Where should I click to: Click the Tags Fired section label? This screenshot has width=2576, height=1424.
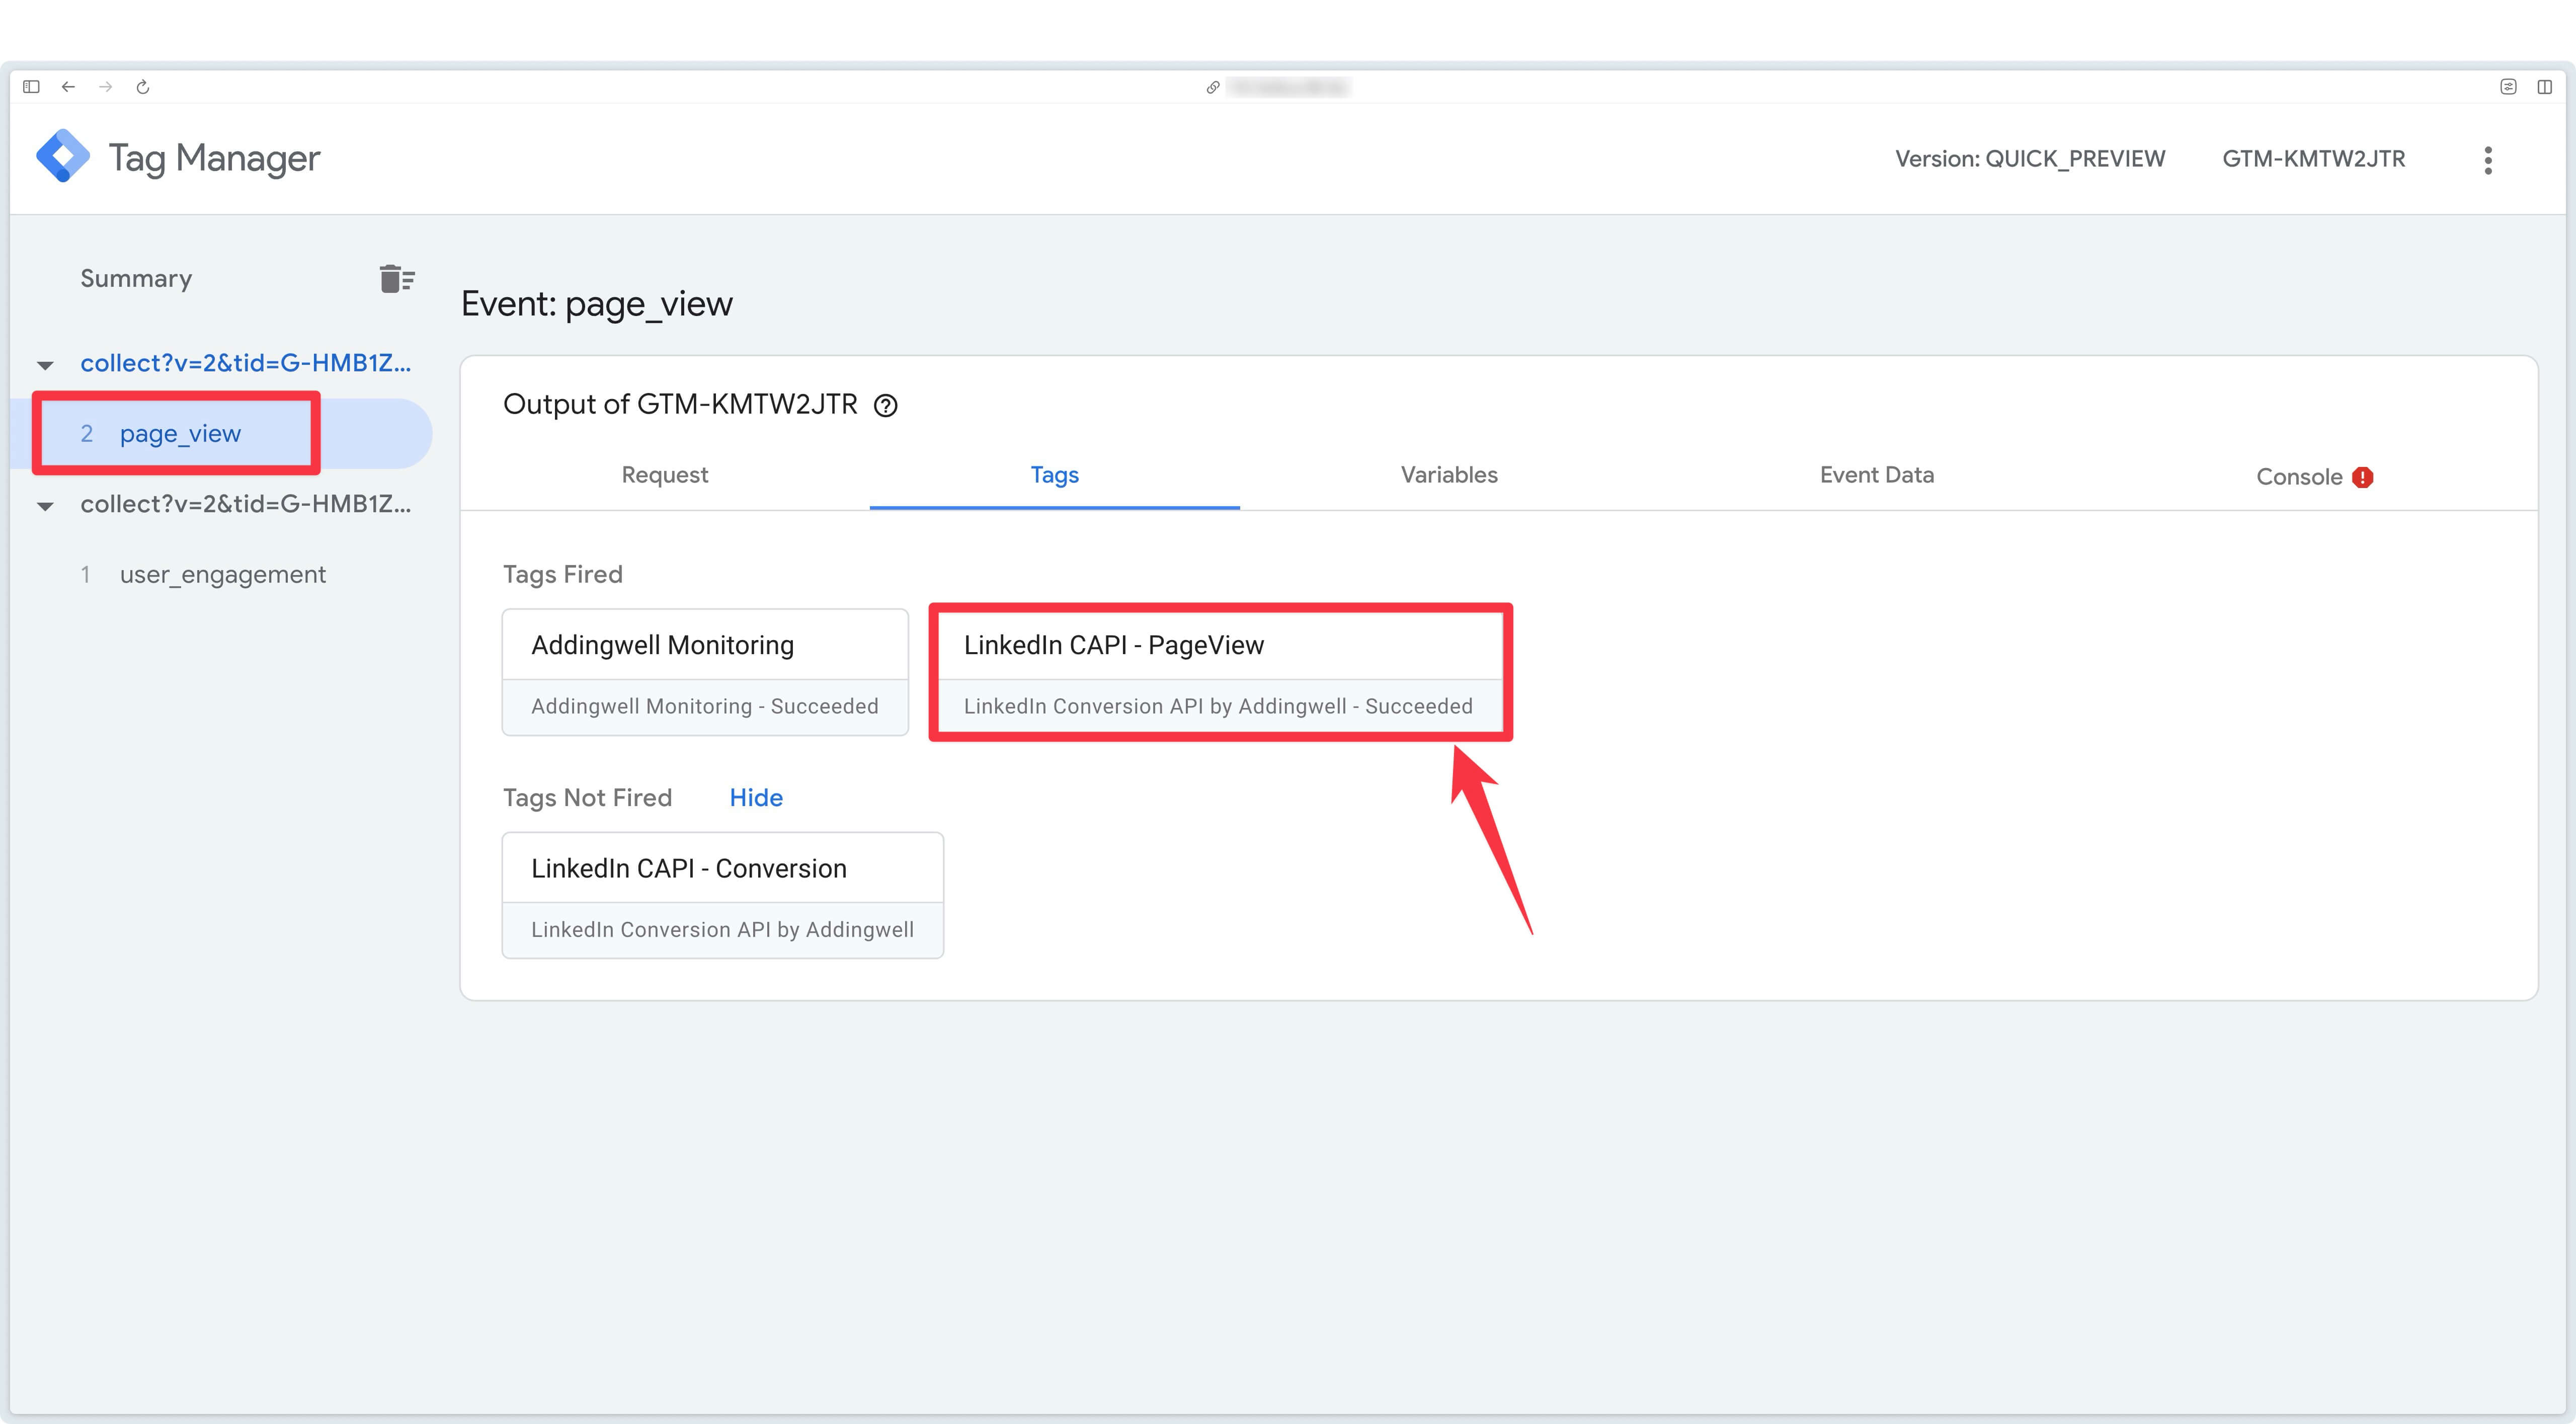click(x=563, y=574)
